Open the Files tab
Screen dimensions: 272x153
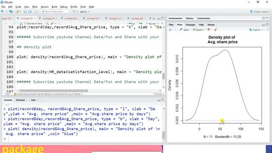pyautogui.click(x=171, y=25)
